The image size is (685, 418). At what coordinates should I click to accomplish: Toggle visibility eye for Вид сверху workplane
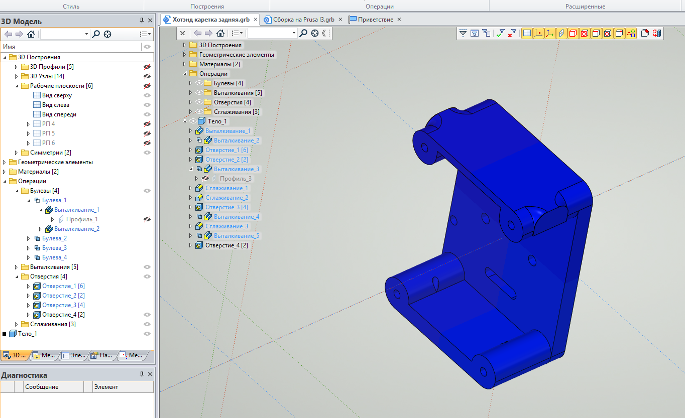147,95
